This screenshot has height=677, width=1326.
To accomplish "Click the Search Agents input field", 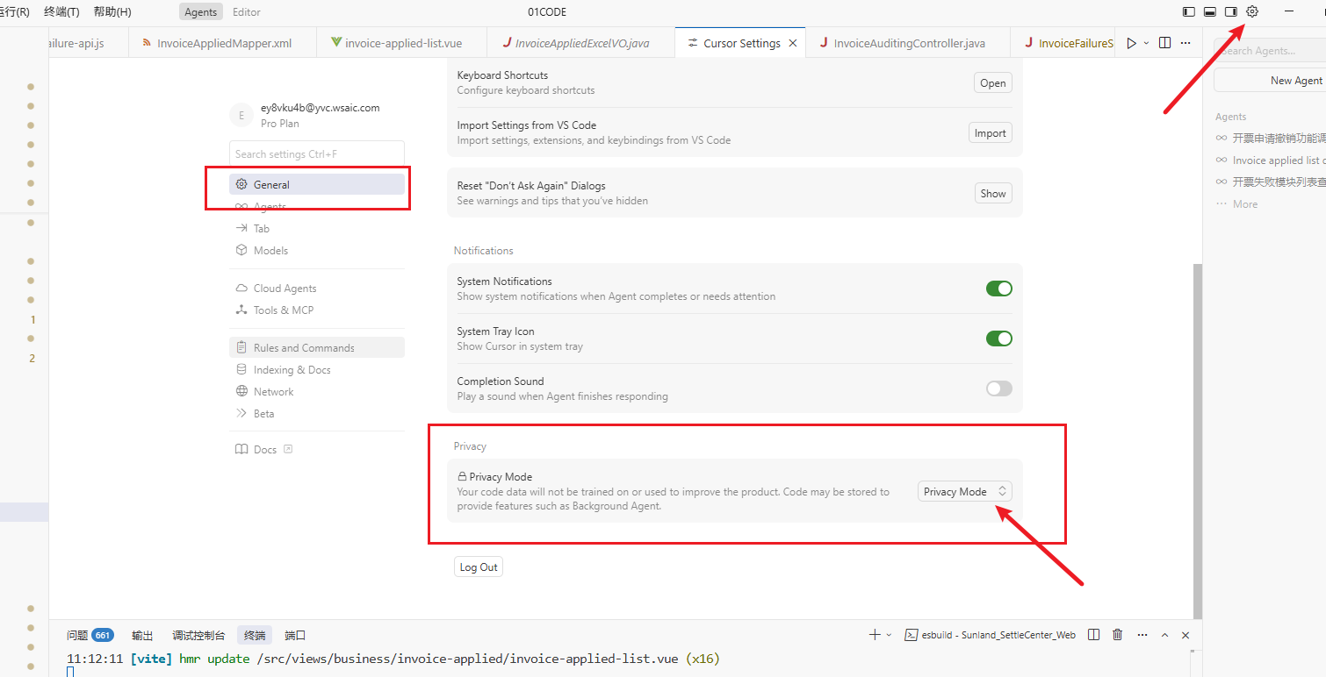I will tap(1270, 51).
